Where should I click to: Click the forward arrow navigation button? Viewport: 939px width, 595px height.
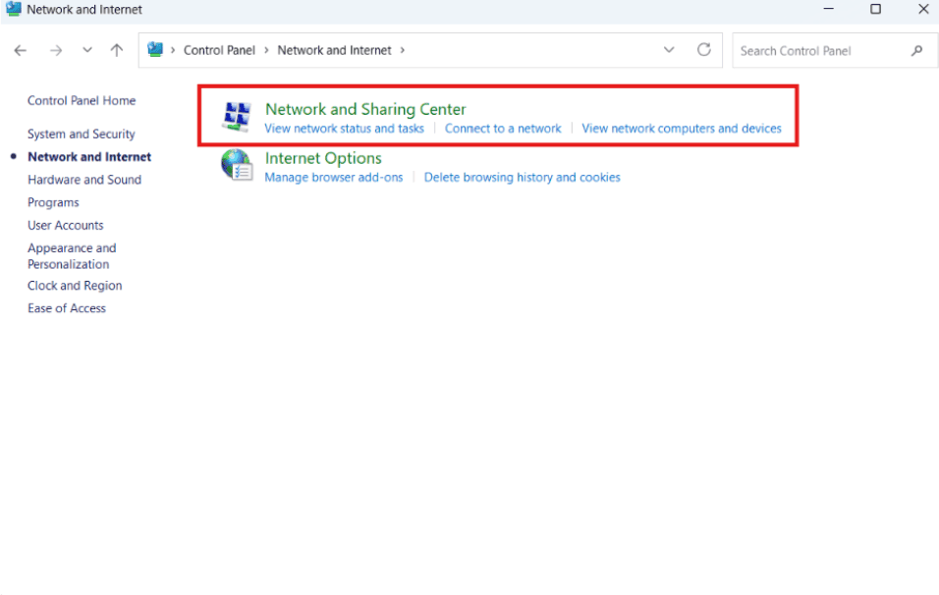56,51
